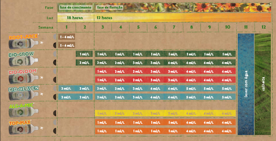Click the blue 'lavar com água' column

click(245, 84)
